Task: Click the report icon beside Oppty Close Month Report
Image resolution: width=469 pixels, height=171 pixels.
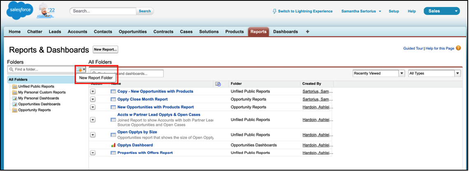Action: [113, 99]
